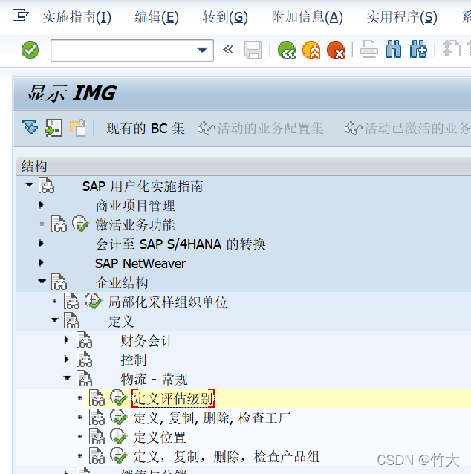Open documentation icon for 物流 - 常规
Viewport: 471px width, 474px height.
85,379
